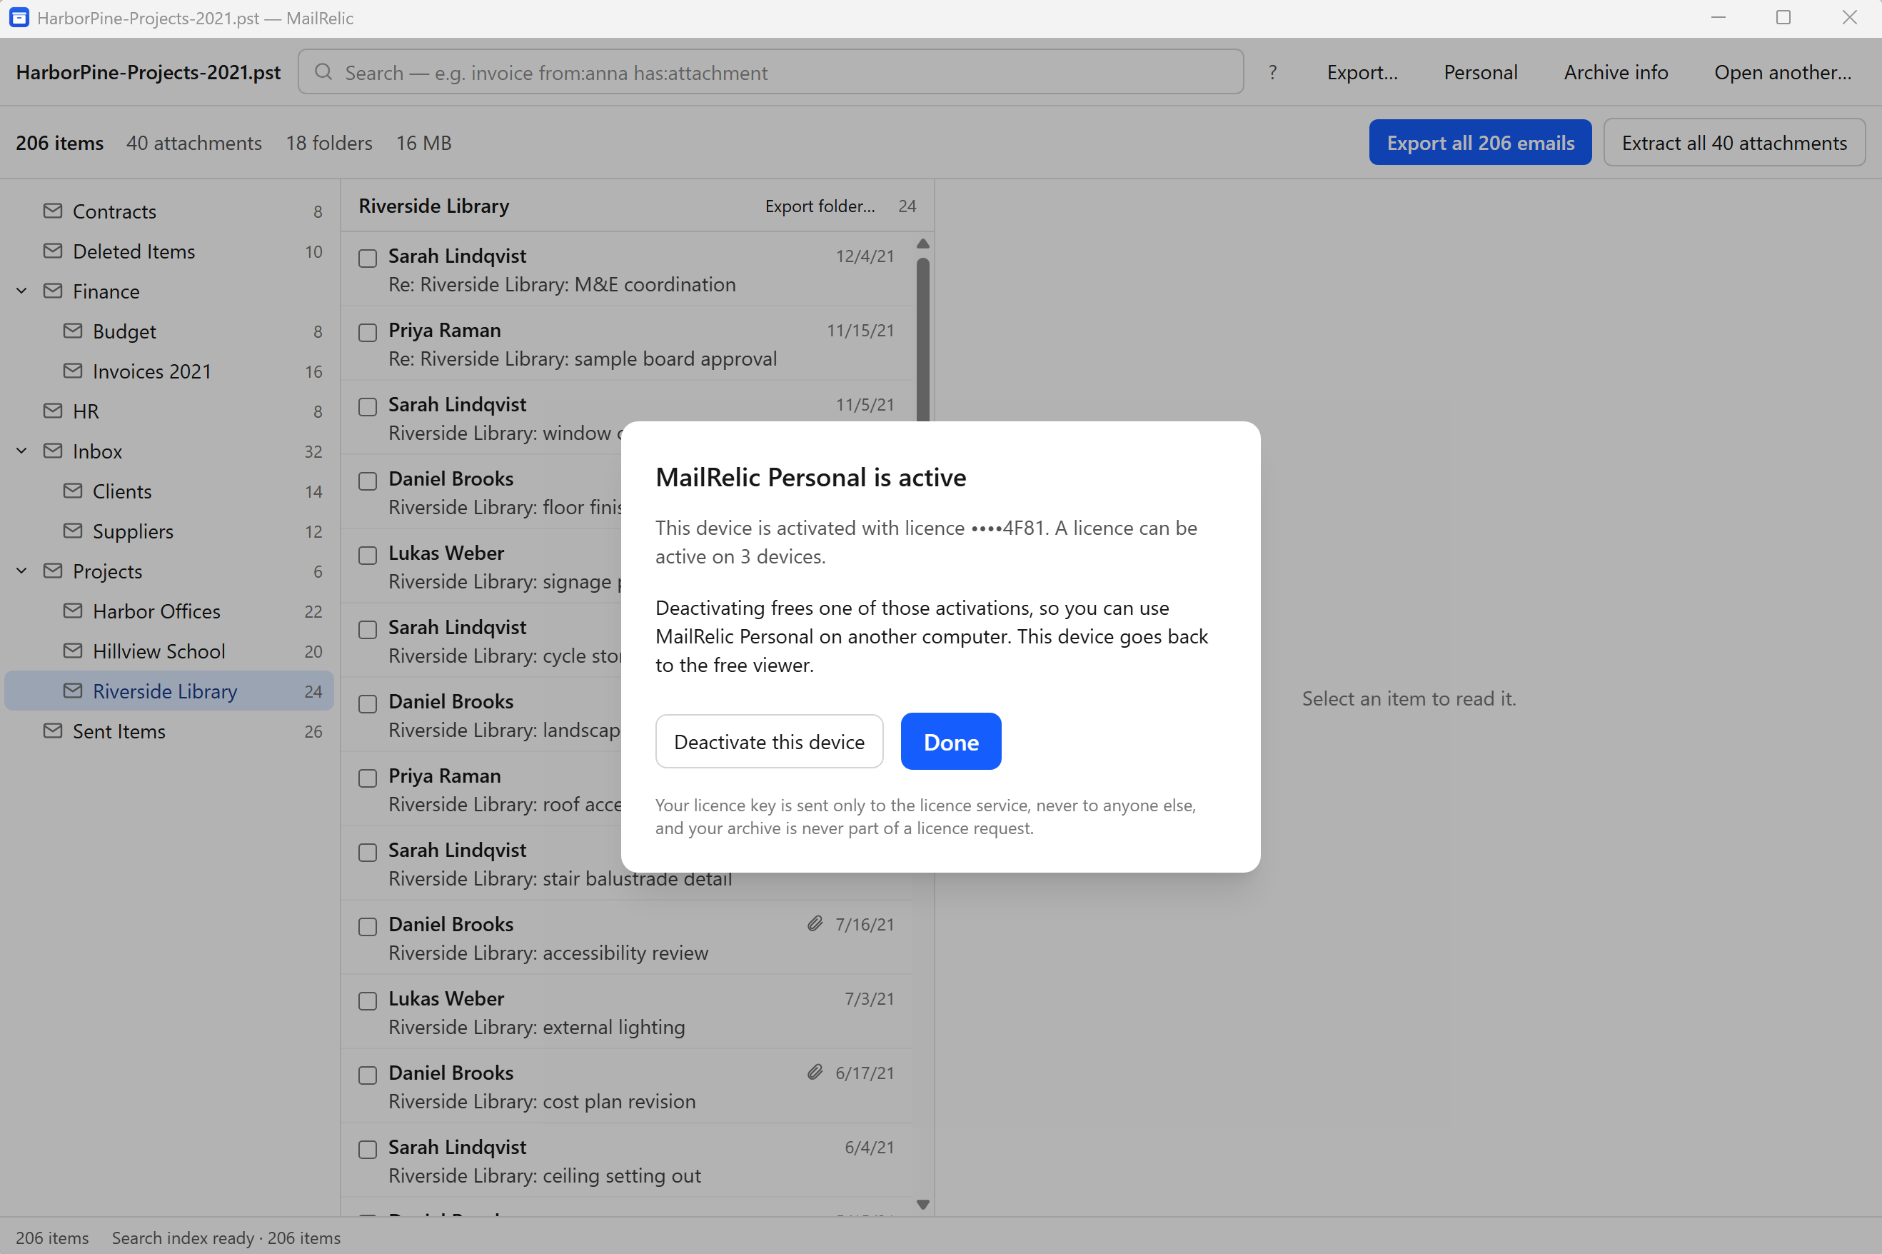Click the Done button in dialog
The width and height of the screenshot is (1882, 1254).
coord(950,741)
